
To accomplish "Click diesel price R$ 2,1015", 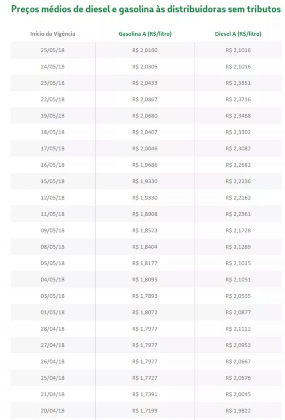I will click(x=238, y=263).
